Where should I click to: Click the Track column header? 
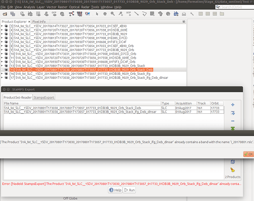click(204, 103)
